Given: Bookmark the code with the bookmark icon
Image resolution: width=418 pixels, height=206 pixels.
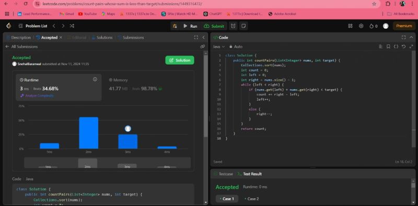Looking at the screenshot, I should (x=388, y=46).
